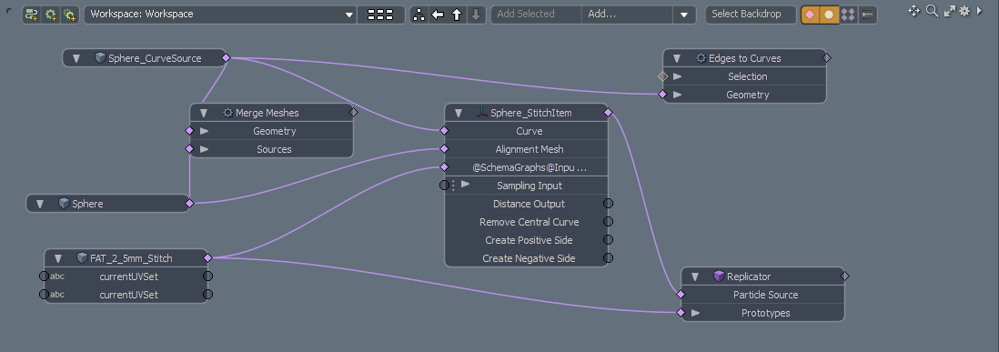Click the add single gear node icon

[x=50, y=14]
